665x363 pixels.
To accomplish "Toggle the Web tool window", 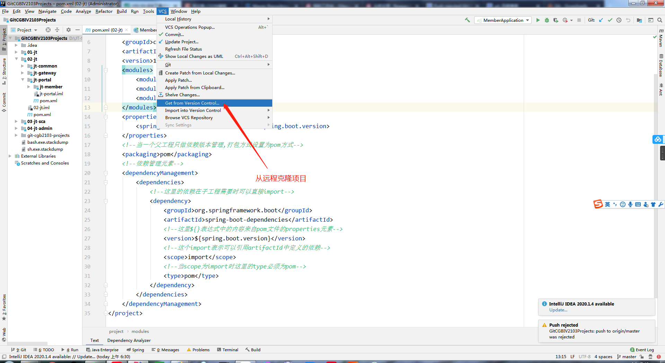I will click(4, 335).
